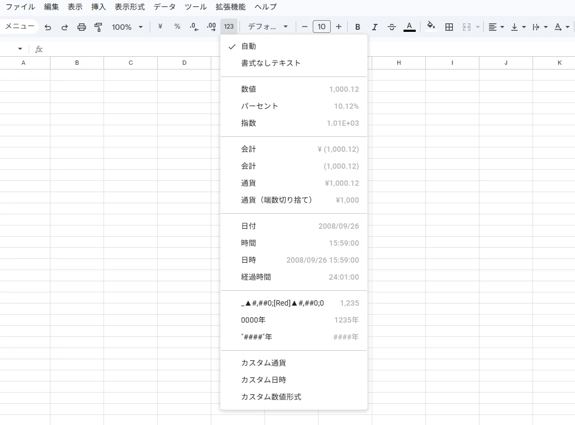Viewport: 575px width, 425px height.
Task: Apply percent format icon
Action: pos(177,27)
